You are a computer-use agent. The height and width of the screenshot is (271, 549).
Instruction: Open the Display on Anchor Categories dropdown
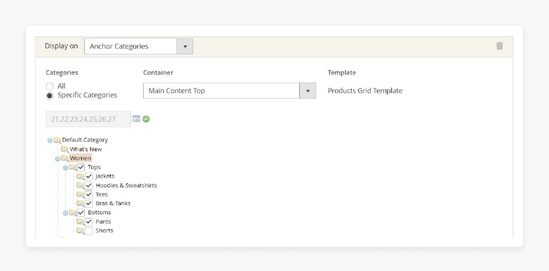(138, 46)
